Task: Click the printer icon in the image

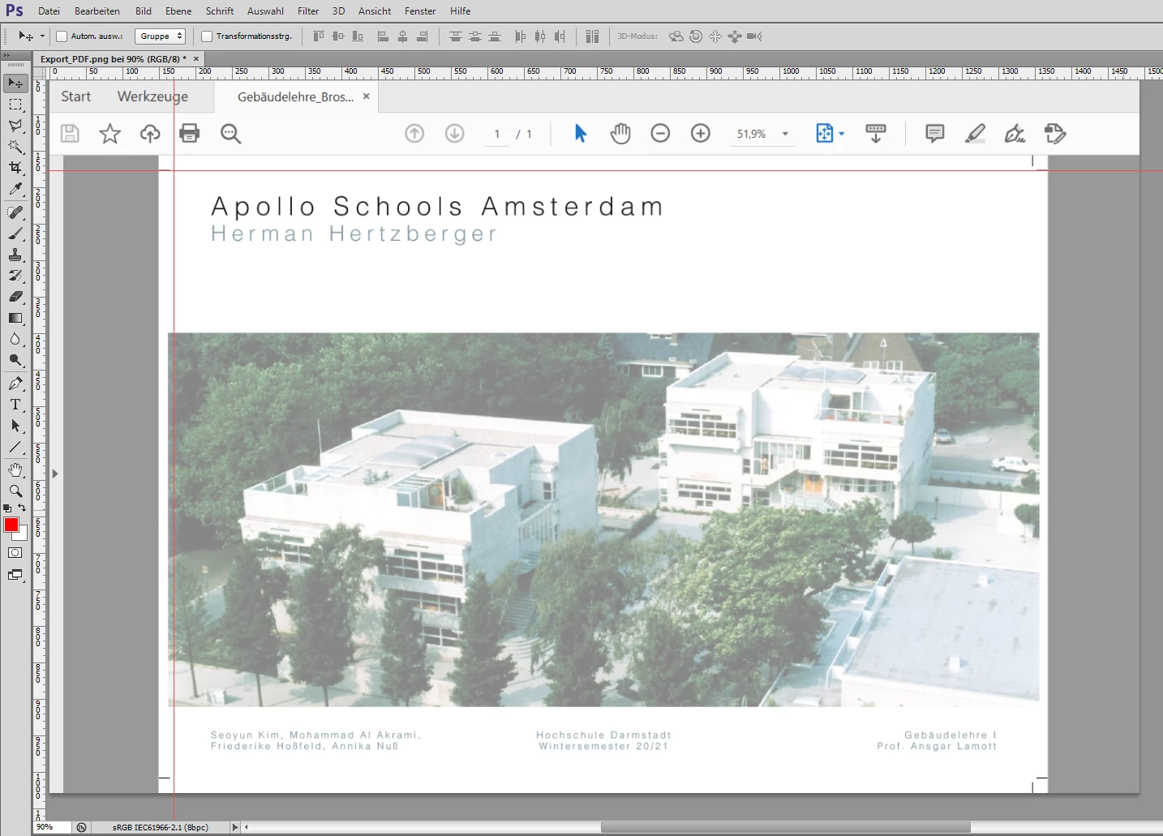Action: coord(190,133)
